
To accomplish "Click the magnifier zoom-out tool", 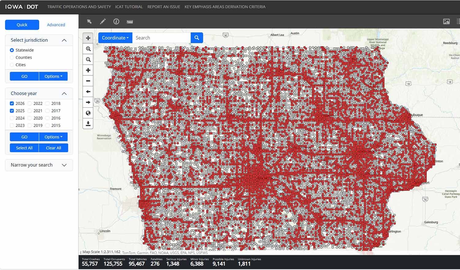I will [x=88, y=60].
